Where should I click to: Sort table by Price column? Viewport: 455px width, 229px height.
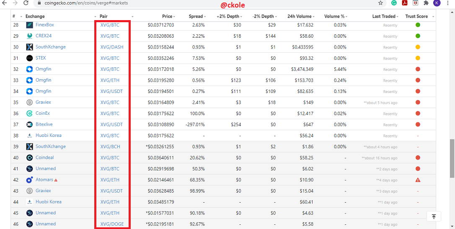[167, 16]
